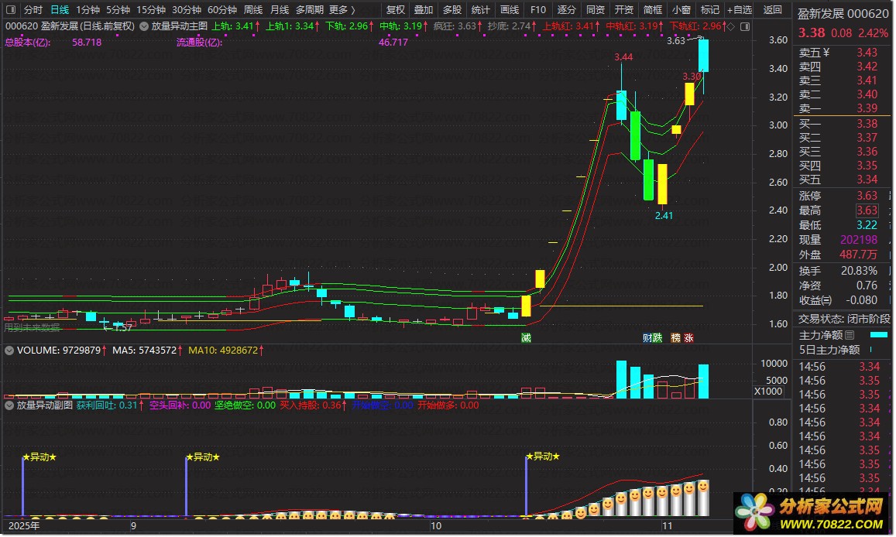Click the latest cyan volume bar

(703, 381)
